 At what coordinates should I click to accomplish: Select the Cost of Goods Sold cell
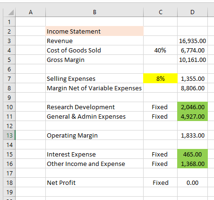click(94, 50)
